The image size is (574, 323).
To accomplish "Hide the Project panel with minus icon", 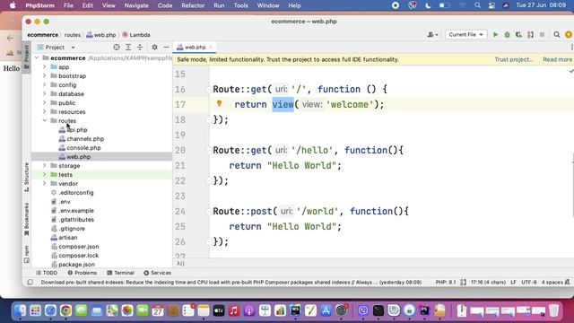I will tap(166, 48).
